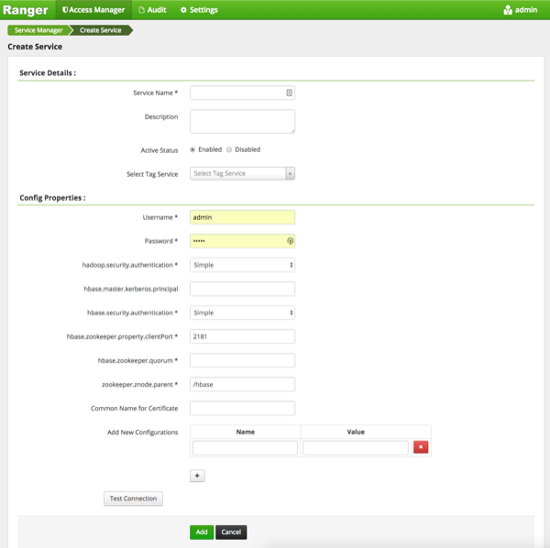Open the Settings menu
Image resolution: width=550 pixels, height=548 pixels.
(199, 10)
